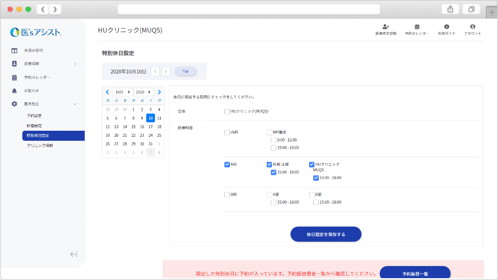The image size is (498, 280).
Task: Open the usage guide info icon
Action: tap(446, 27)
